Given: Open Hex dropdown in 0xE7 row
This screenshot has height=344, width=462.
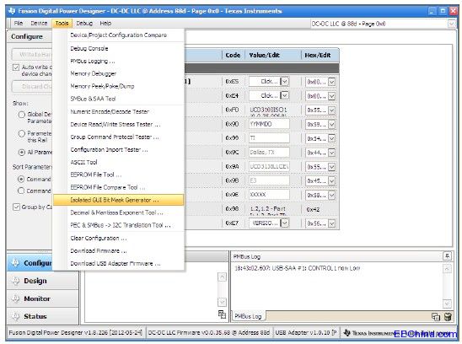Looking at the screenshot, I should coord(332,223).
